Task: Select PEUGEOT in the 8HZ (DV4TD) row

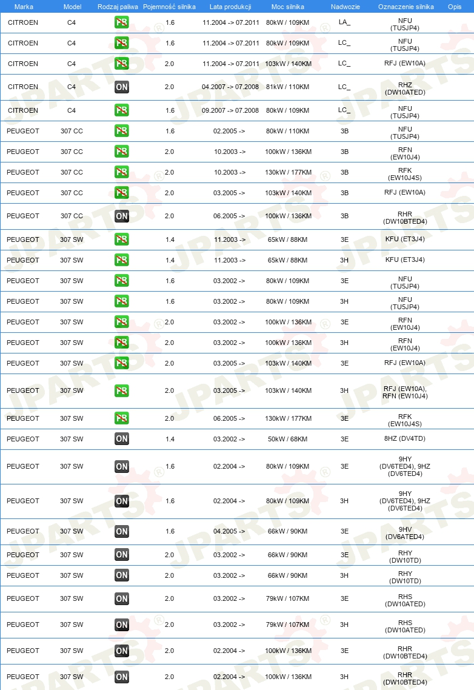Action: [23, 439]
